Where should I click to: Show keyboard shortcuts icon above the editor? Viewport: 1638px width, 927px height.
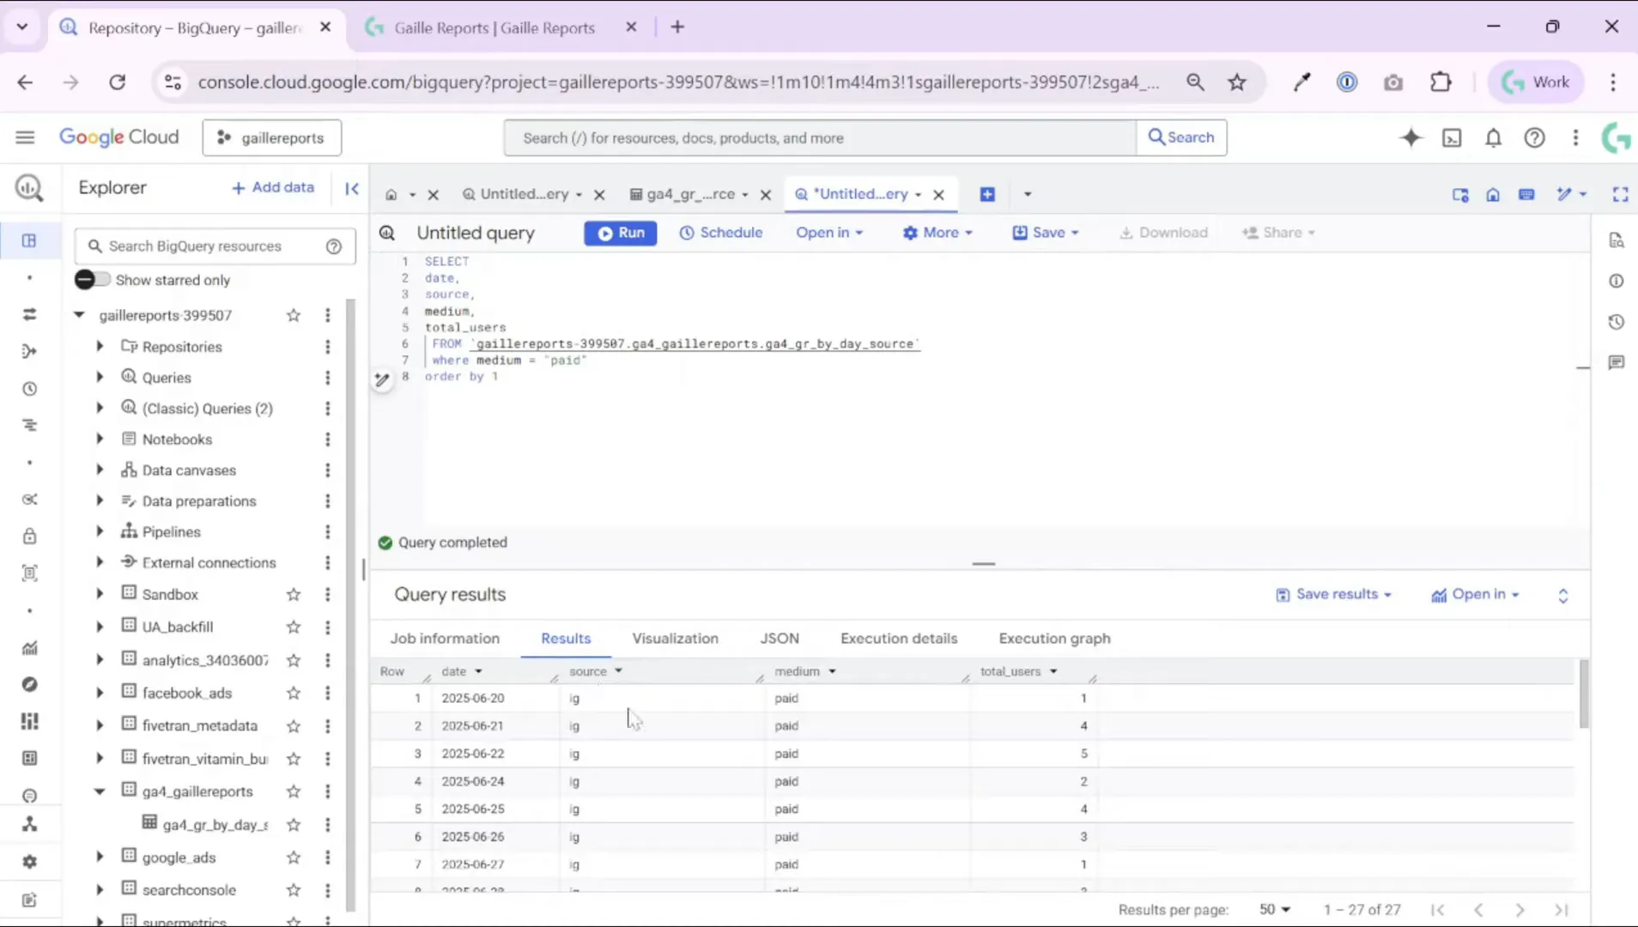click(x=1527, y=194)
